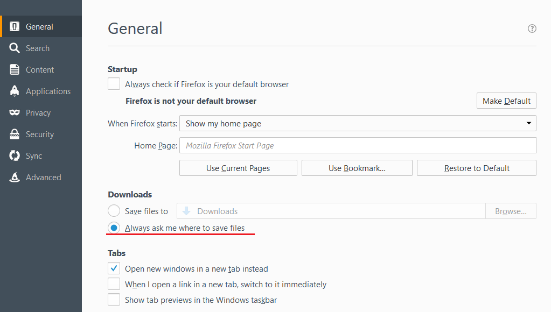Click the Make Default button
551x312 pixels.
tap(506, 101)
